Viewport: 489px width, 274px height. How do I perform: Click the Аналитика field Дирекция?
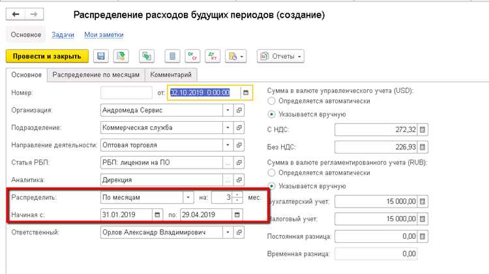(162, 180)
